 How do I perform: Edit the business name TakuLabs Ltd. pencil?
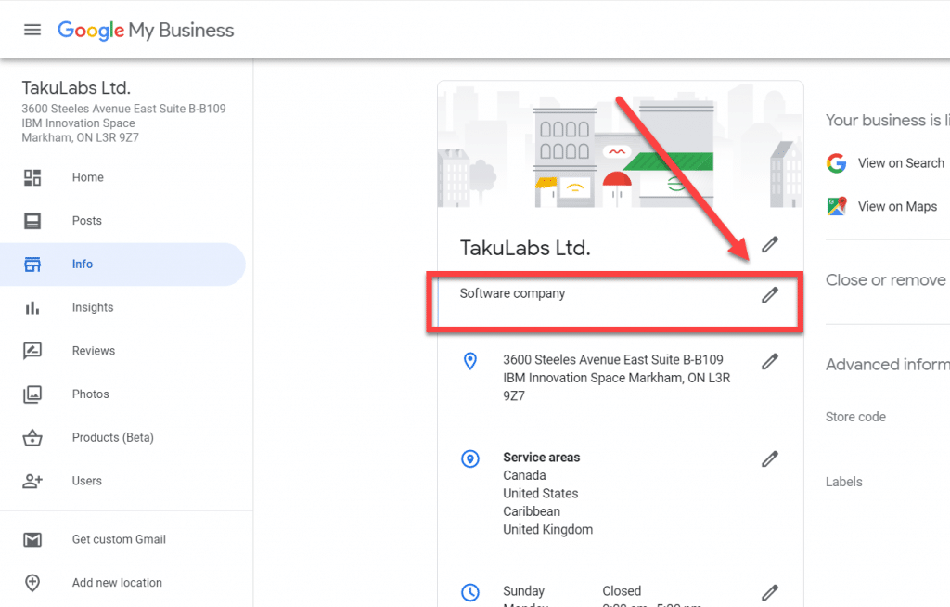[769, 244]
